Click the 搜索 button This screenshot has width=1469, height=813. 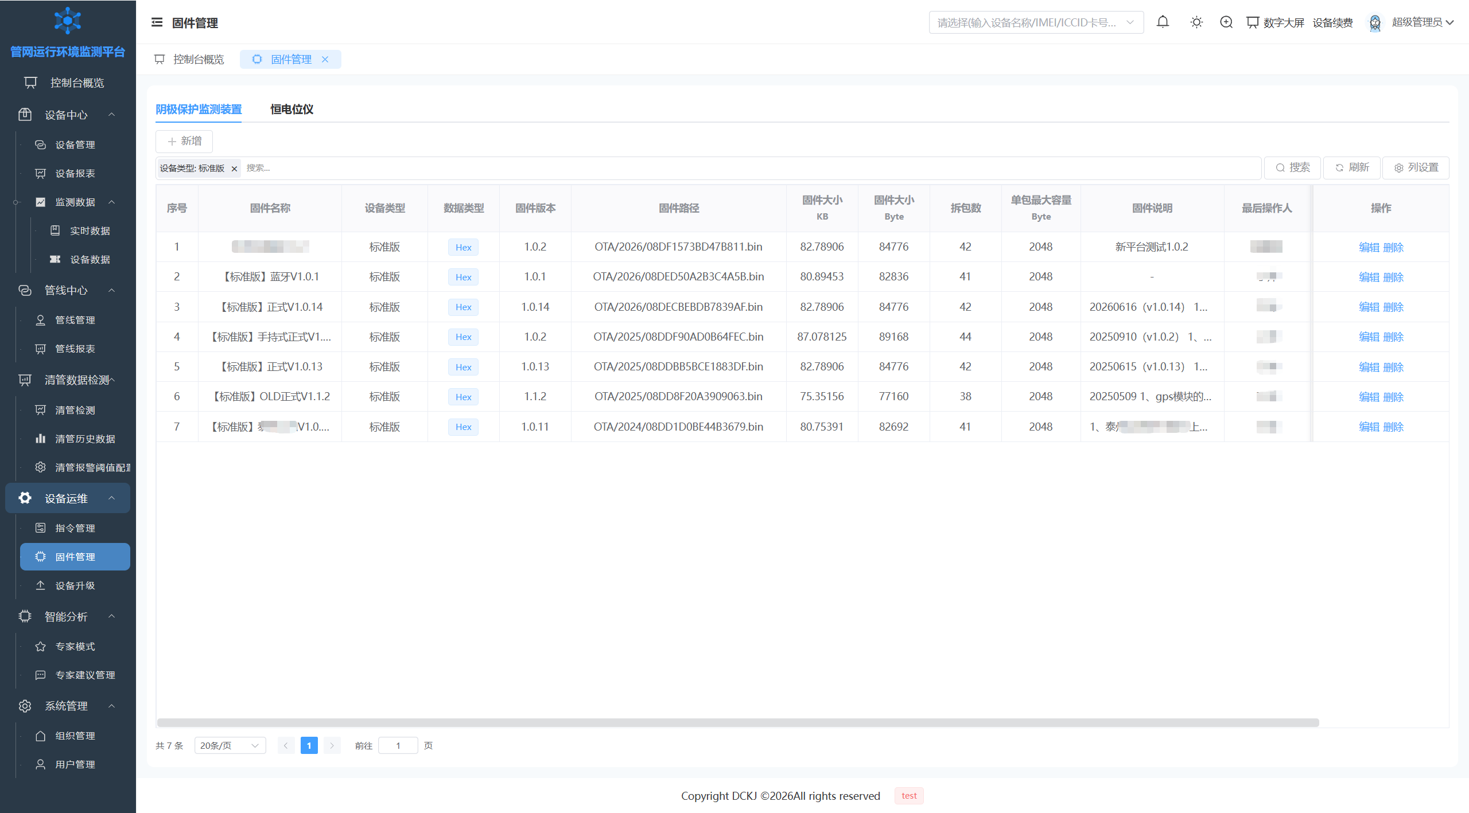point(1292,167)
